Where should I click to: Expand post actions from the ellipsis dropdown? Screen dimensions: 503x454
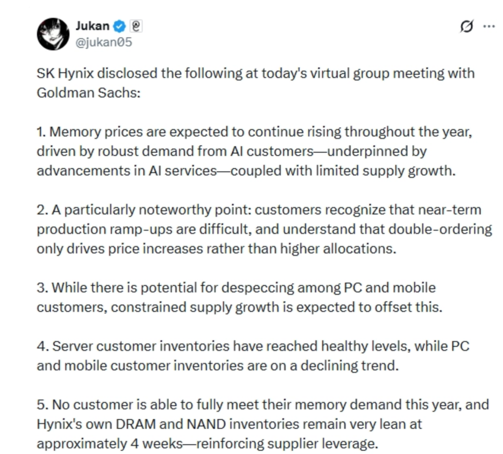[x=488, y=27]
